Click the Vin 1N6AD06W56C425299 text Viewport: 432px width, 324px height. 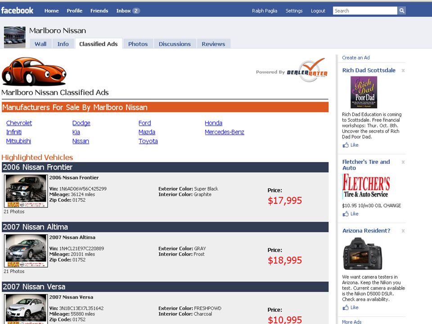78,189
